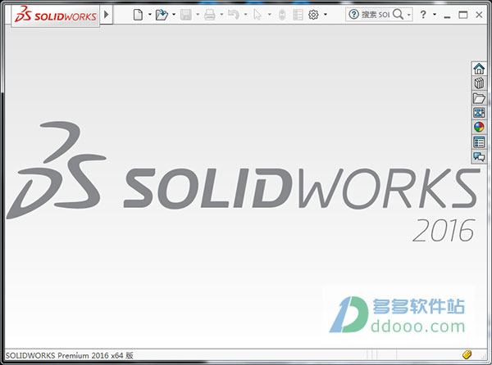Open SOLIDWORKS Resources home tab
This screenshot has height=365, width=492.
(x=479, y=69)
